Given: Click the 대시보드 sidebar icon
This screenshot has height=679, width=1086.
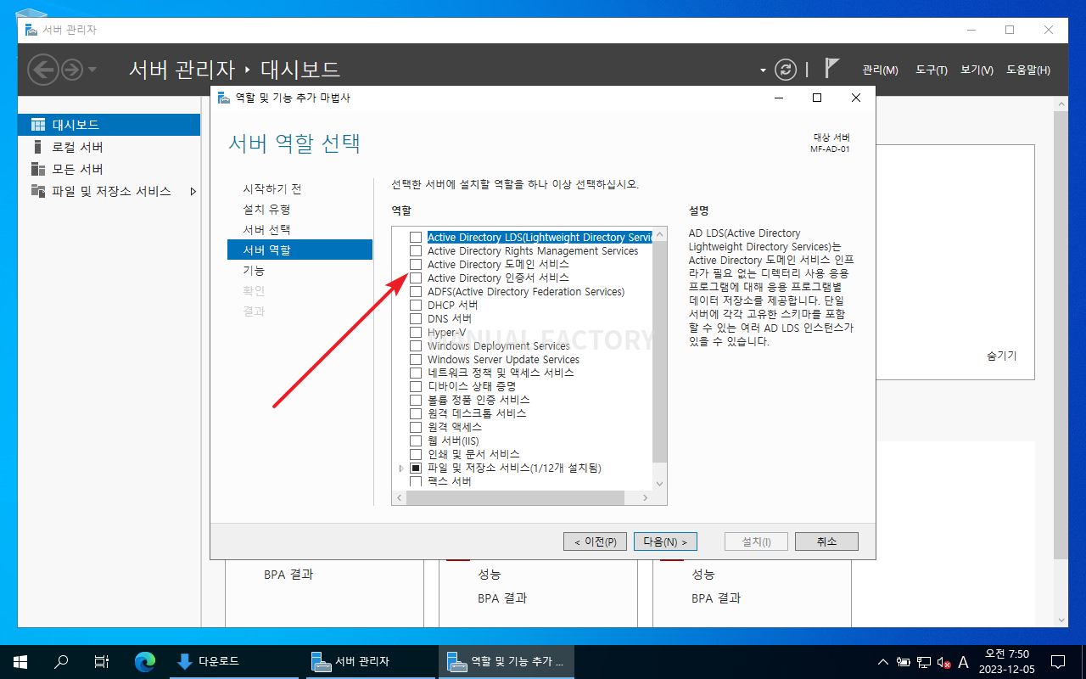Looking at the screenshot, I should [x=37, y=125].
